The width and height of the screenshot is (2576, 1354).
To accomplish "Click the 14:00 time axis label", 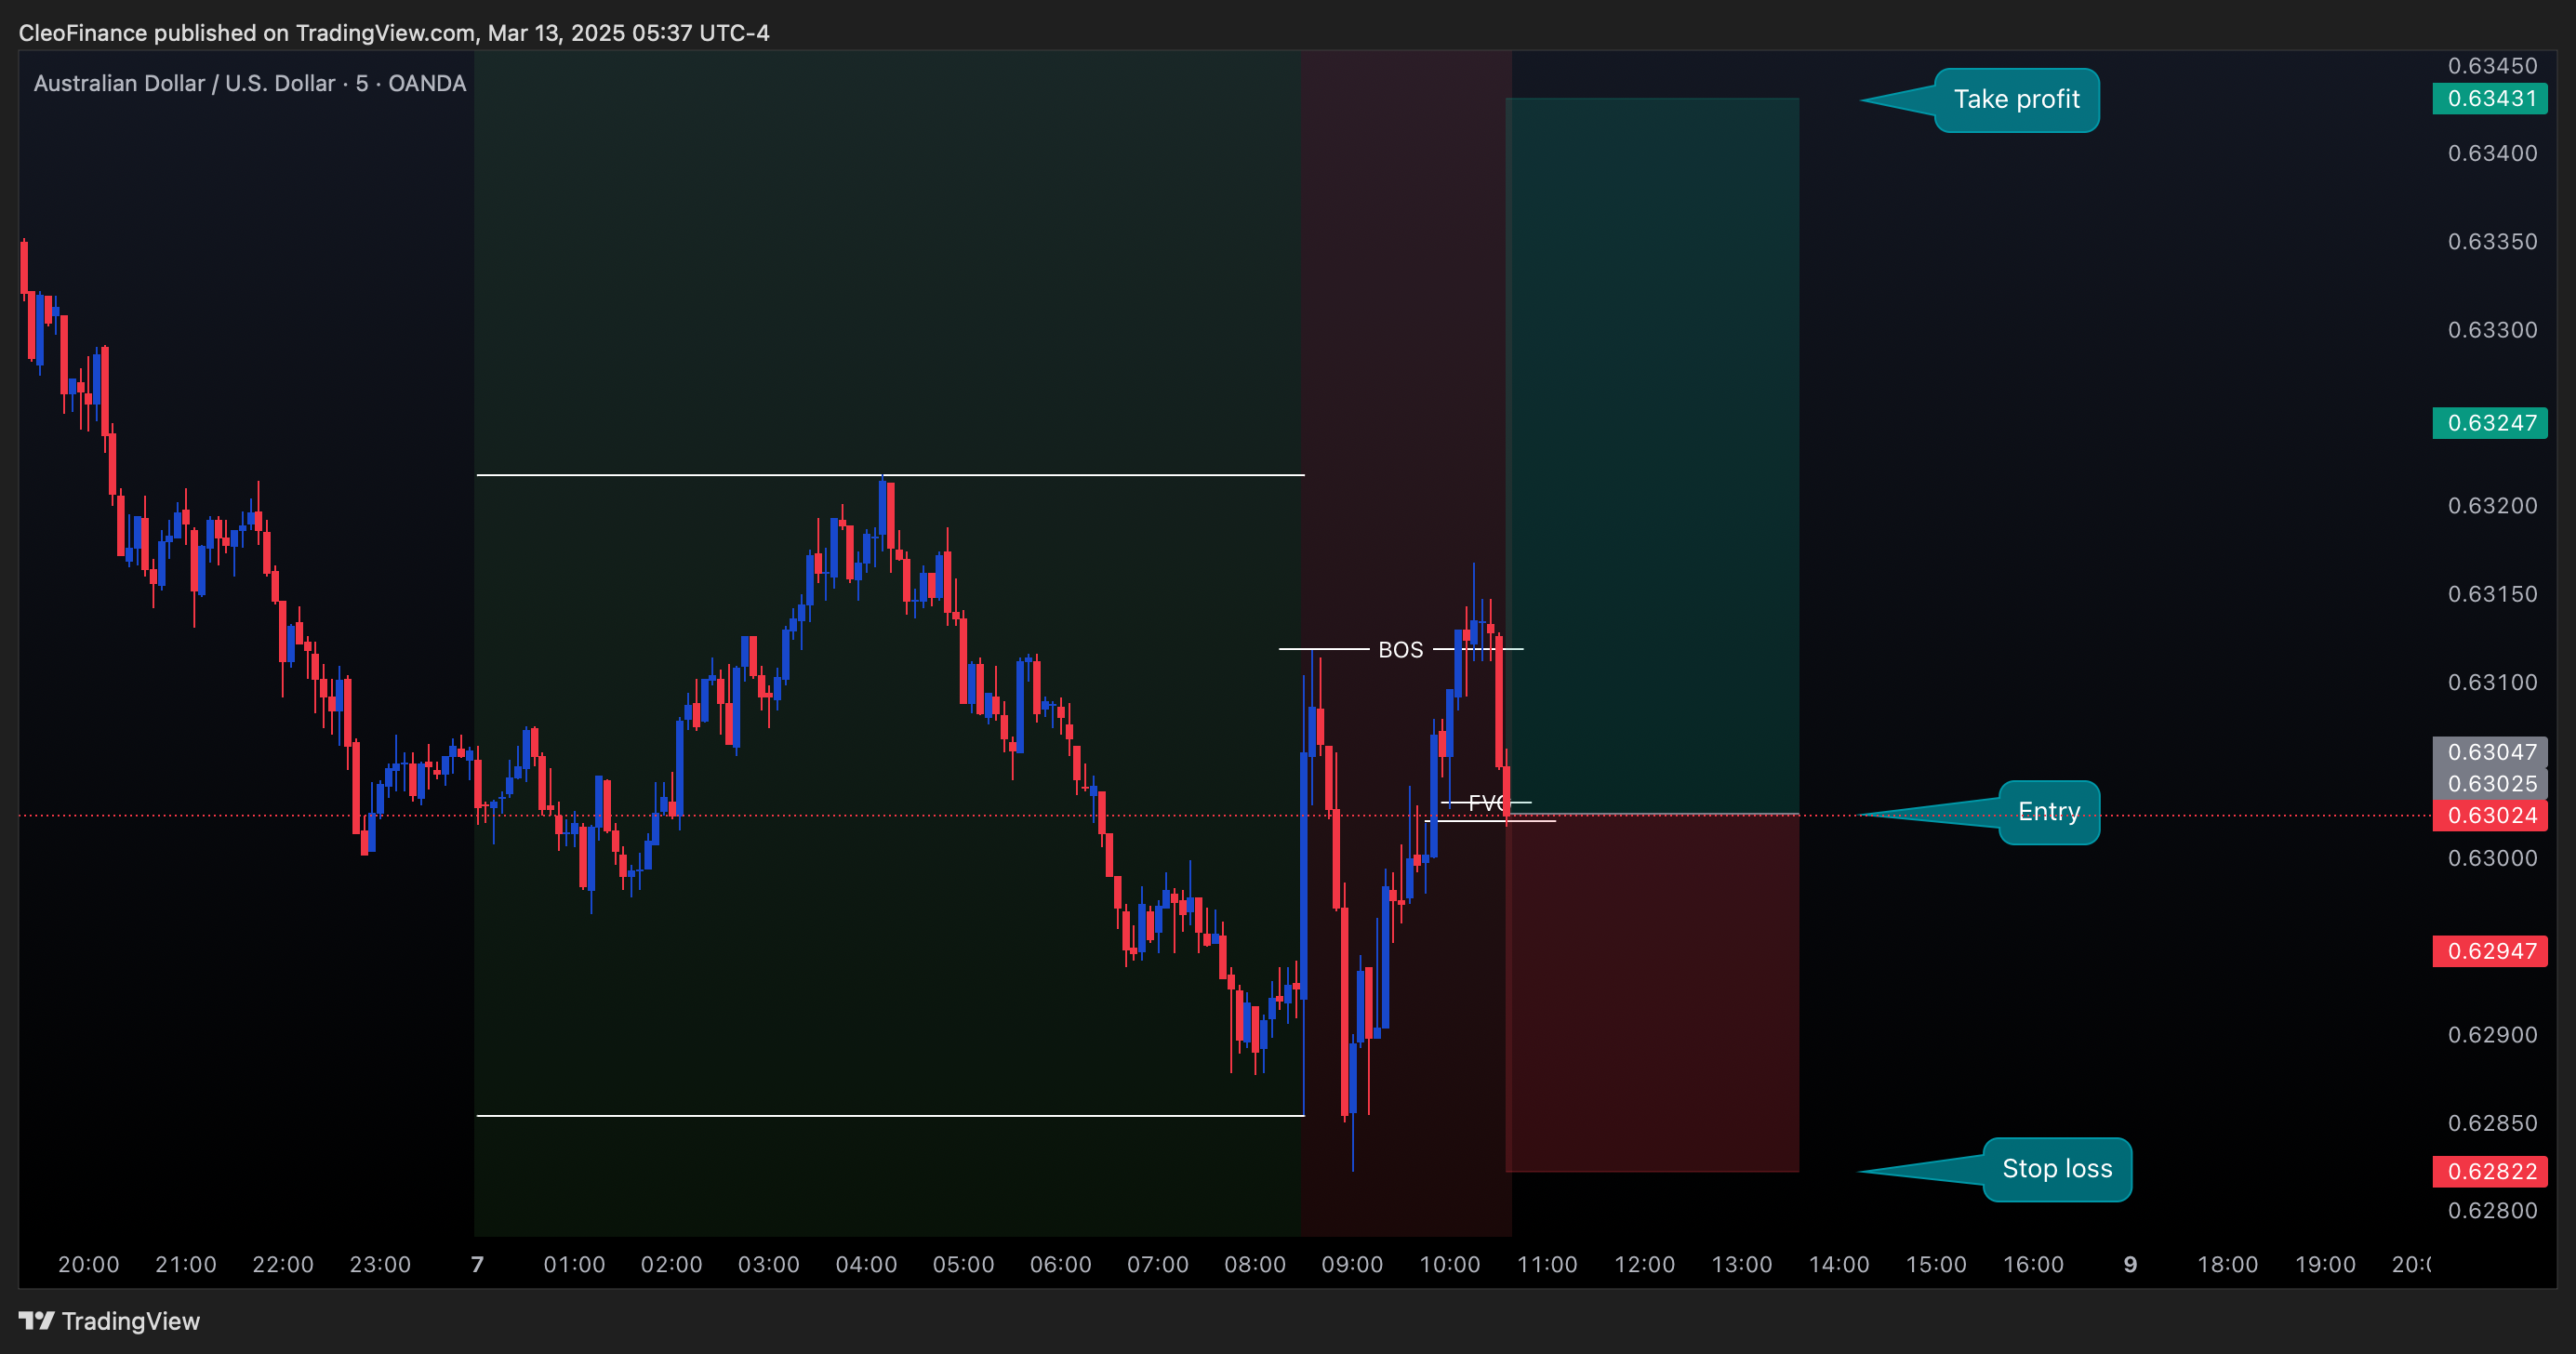I will click(1839, 1265).
